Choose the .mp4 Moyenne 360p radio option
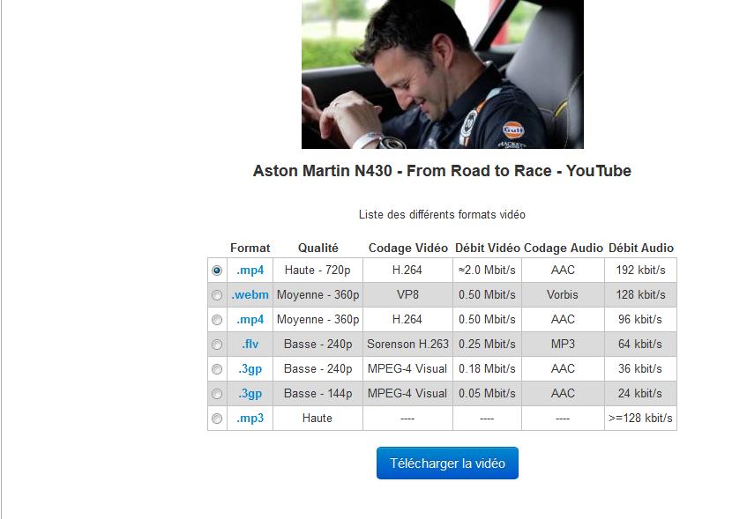The height and width of the screenshot is (519, 747). point(217,320)
